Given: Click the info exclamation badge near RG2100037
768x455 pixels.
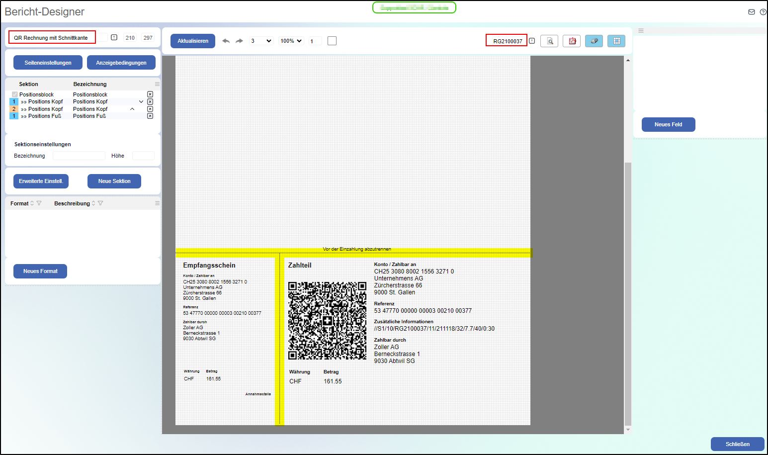Looking at the screenshot, I should (532, 41).
